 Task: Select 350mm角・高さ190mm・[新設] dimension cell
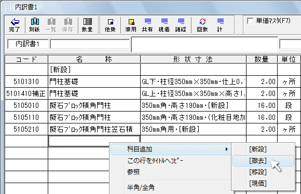coord(193,105)
